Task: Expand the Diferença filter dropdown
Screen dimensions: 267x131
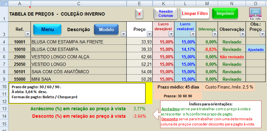Action: 214,34
